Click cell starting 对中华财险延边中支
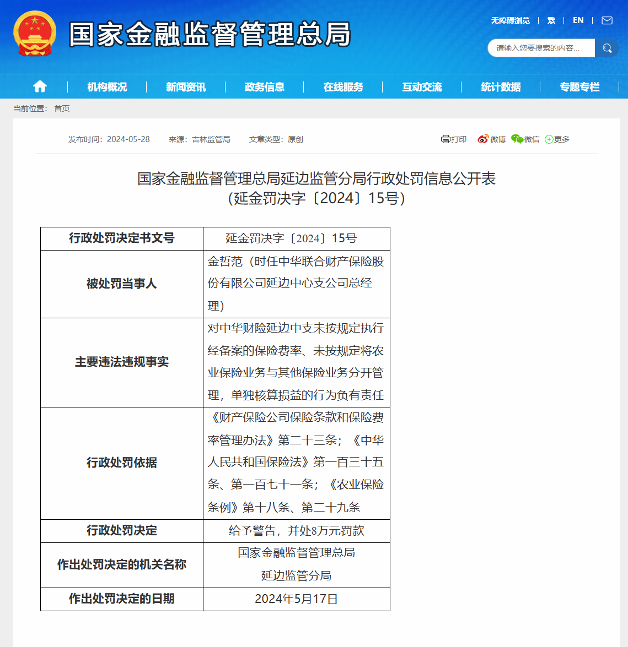Viewport: 628px width, 647px height. [297, 362]
